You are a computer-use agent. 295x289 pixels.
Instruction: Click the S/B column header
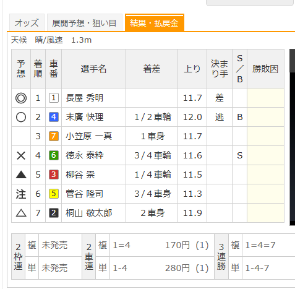(239, 69)
